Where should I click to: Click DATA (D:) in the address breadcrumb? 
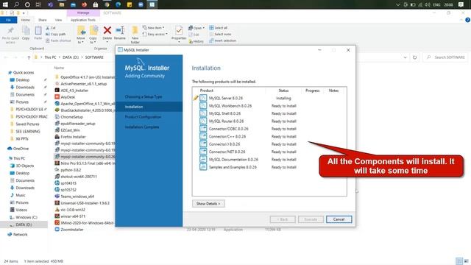pyautogui.click(x=71, y=57)
